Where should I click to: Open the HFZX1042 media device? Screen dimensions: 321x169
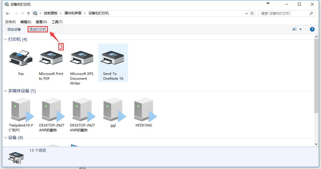(x=144, y=110)
